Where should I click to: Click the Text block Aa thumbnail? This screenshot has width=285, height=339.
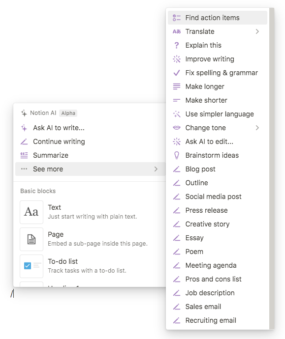point(32,212)
